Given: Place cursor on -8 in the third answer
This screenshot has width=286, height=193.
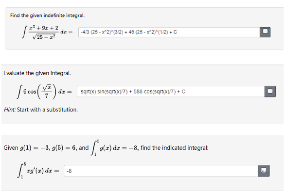Looking at the screenshot, I should (x=69, y=171).
